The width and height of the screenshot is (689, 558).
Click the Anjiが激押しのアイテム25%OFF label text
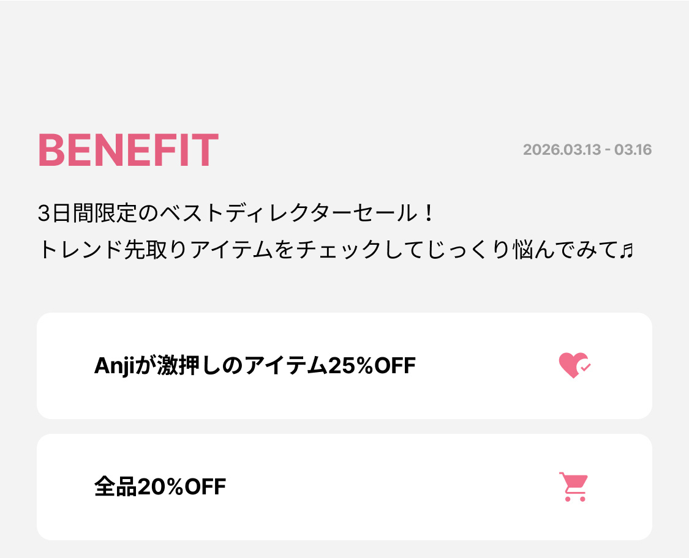pos(255,366)
